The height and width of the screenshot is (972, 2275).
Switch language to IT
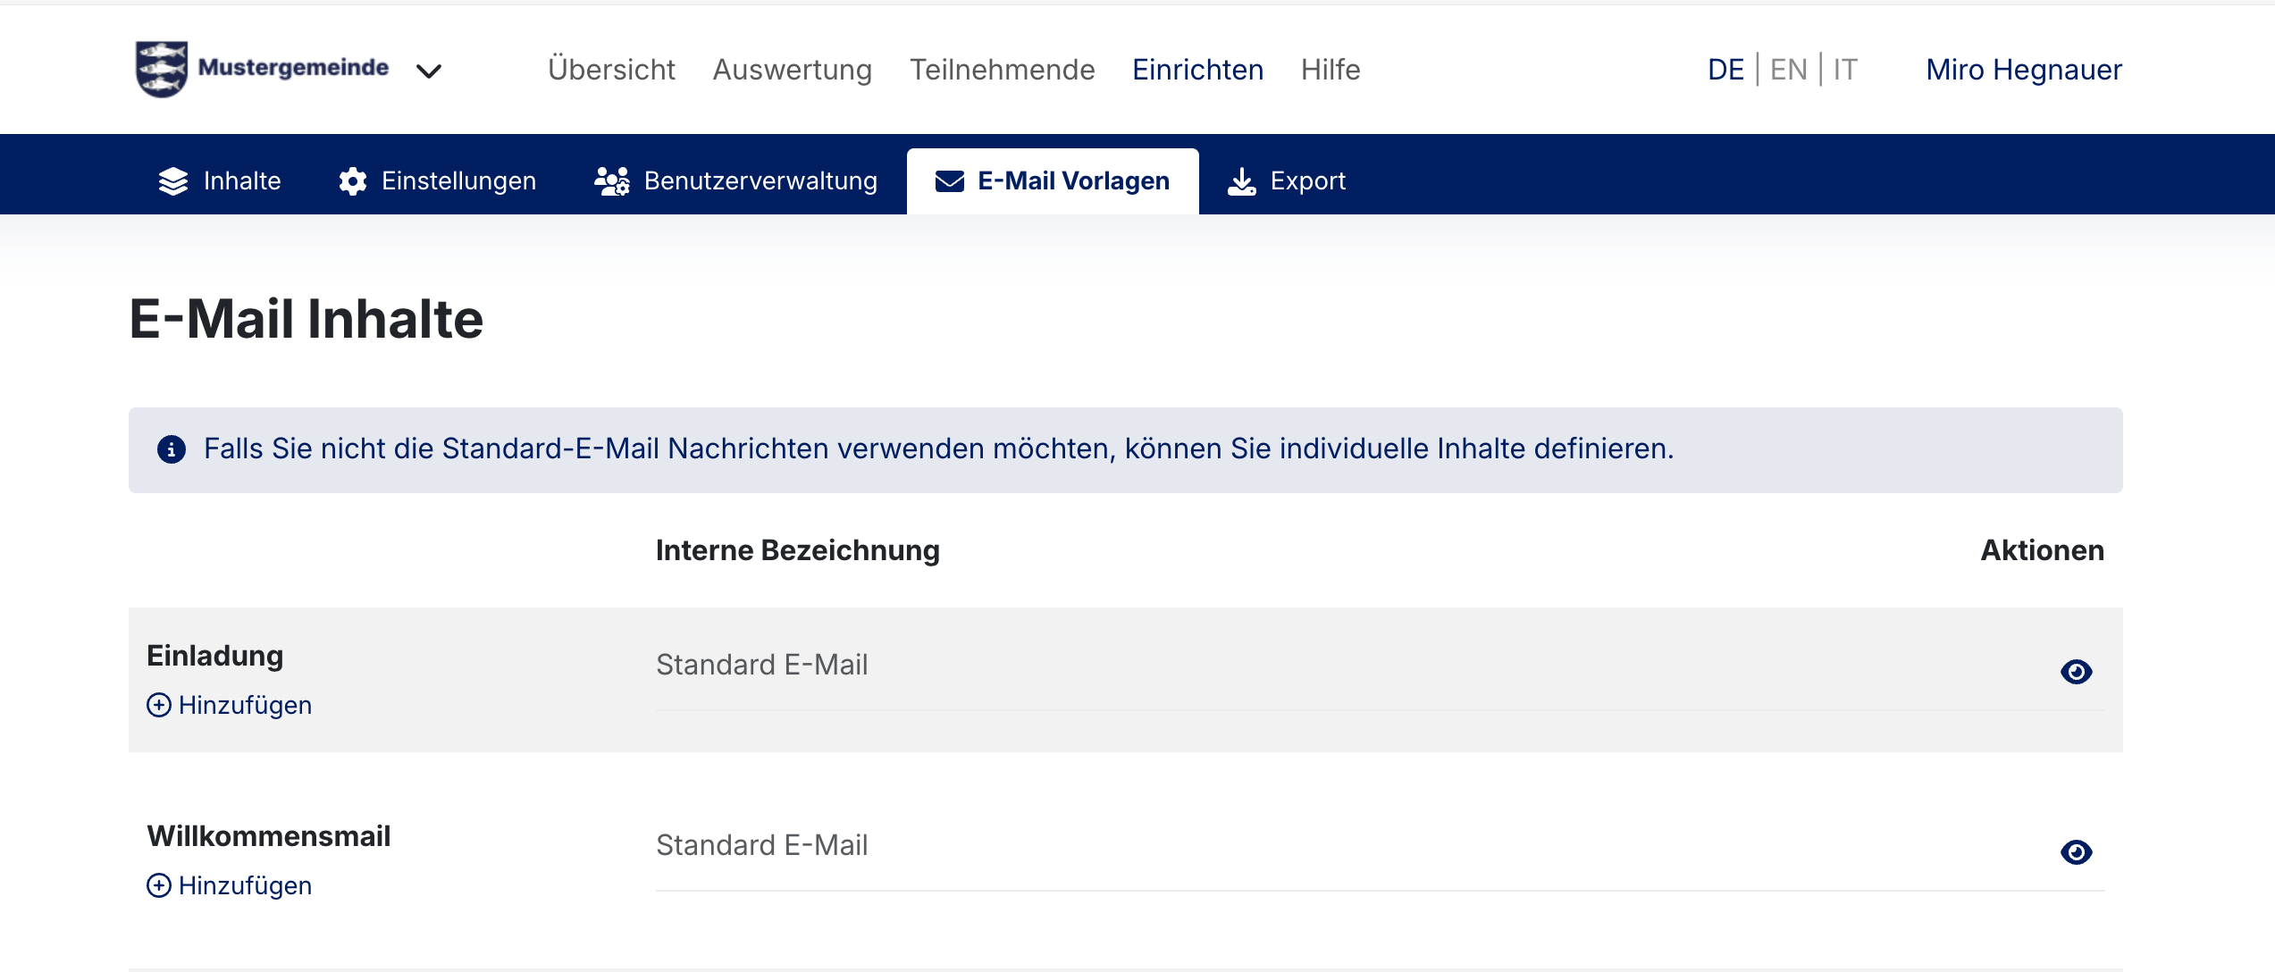pyautogui.click(x=1845, y=70)
